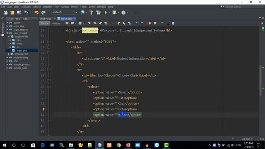Click the lightbulb hint beside line 40
The image size is (265, 149).
[x=43, y=109]
